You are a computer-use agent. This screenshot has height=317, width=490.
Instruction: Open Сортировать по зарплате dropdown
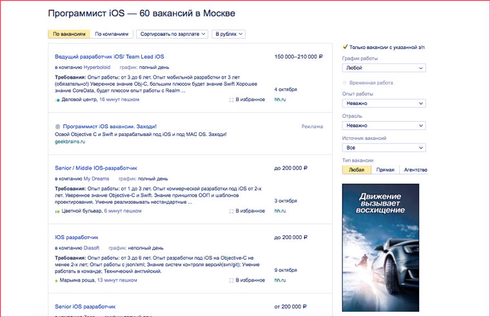point(172,34)
